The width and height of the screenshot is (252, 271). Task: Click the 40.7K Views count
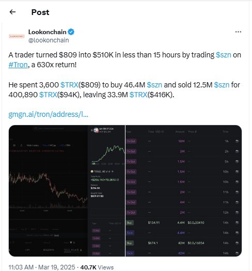coord(97,267)
